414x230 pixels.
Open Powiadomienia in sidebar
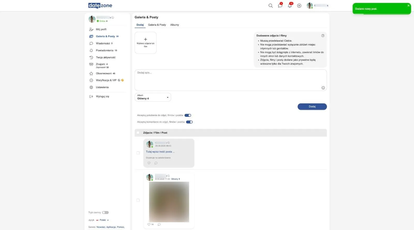pyautogui.click(x=105, y=50)
